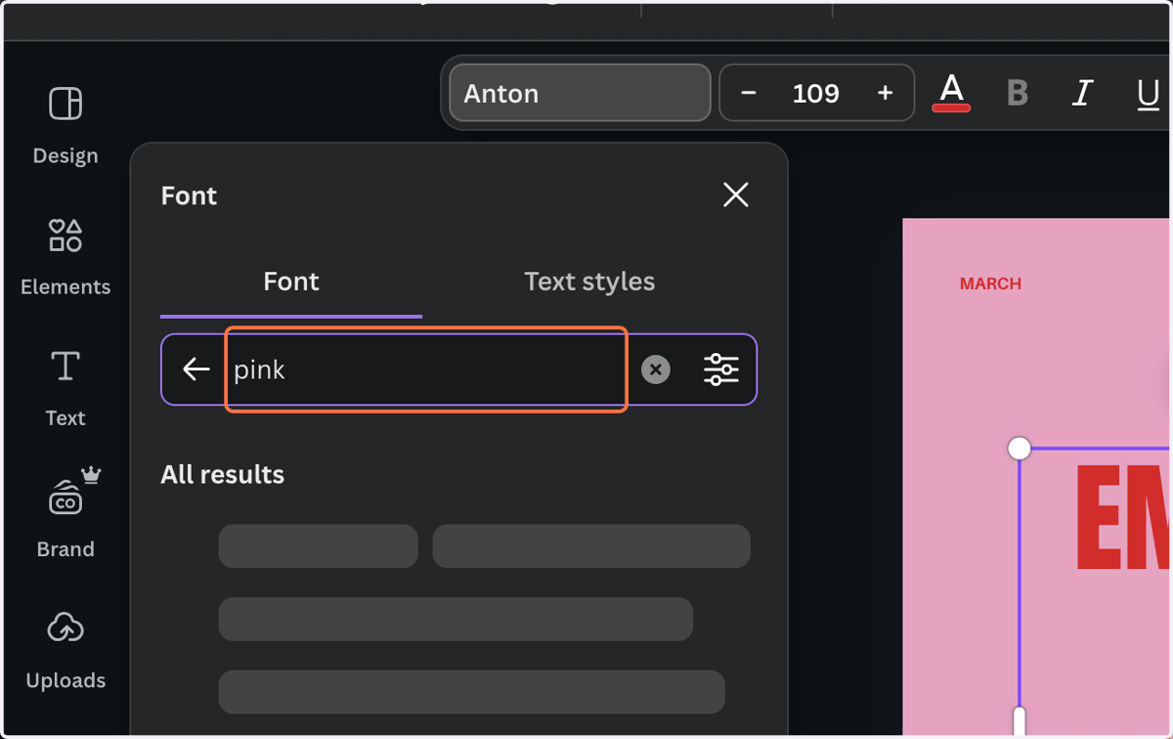Go back with the search arrow
The image size is (1173, 739).
[x=196, y=369]
